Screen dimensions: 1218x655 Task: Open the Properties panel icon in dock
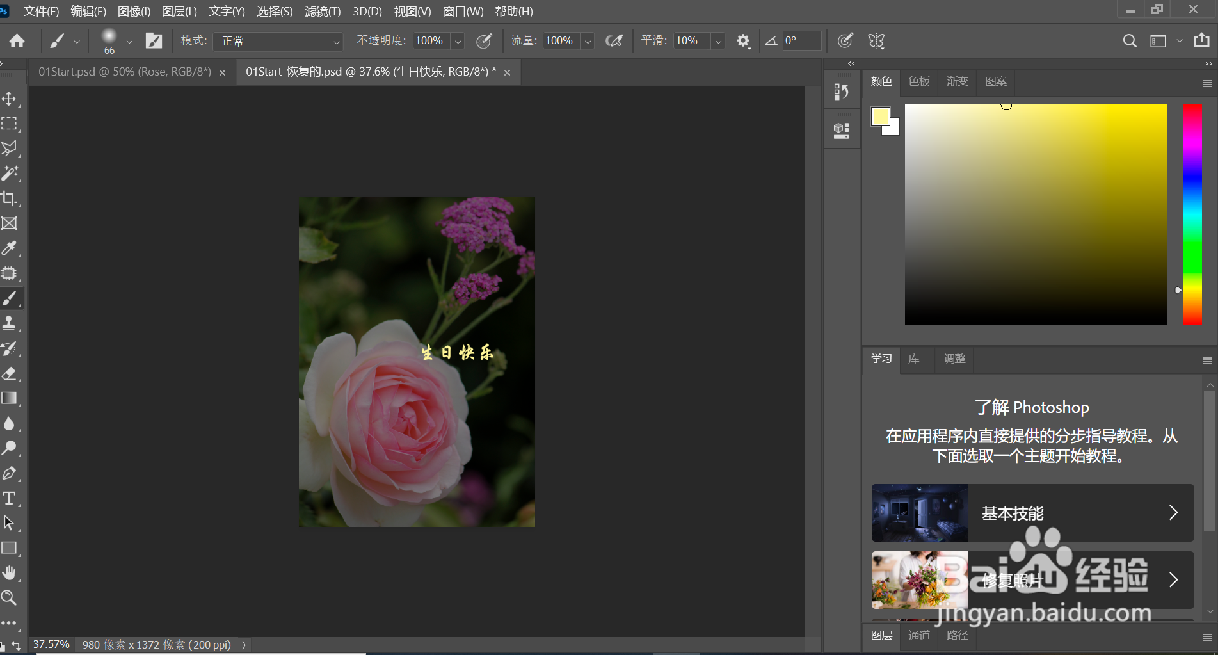point(841,131)
